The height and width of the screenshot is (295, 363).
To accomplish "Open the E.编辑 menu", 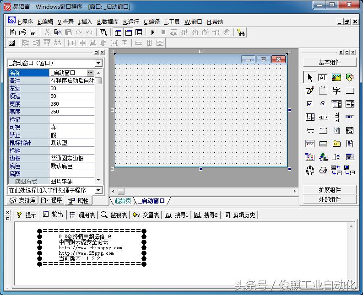I will [45, 22].
